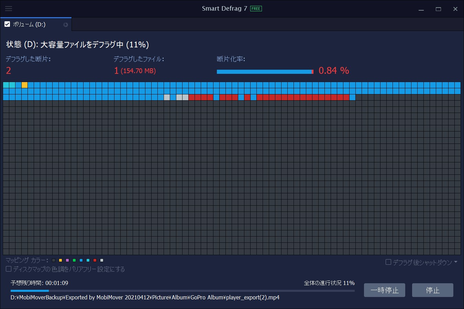Select the white mapping color swatch
Viewport: 464px width, 309px height.
coord(102,260)
